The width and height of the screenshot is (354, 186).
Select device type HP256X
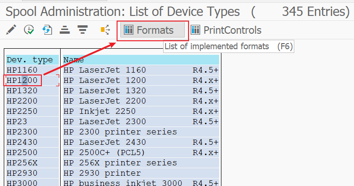pos(22,163)
